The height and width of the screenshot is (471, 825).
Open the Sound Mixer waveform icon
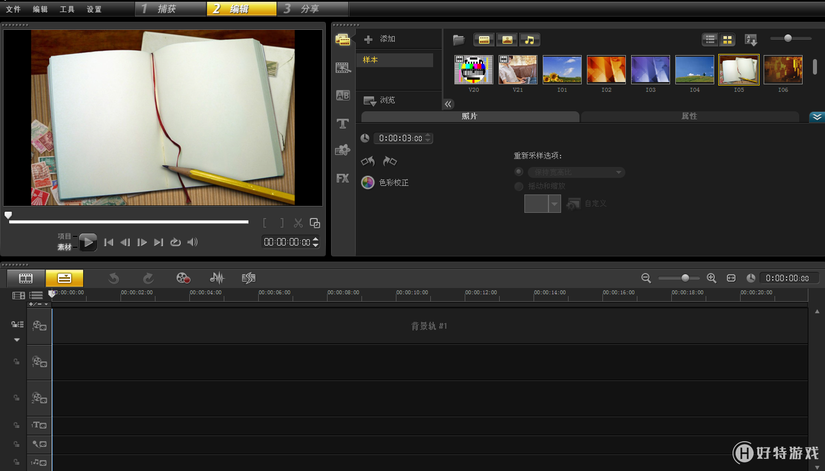click(x=217, y=278)
